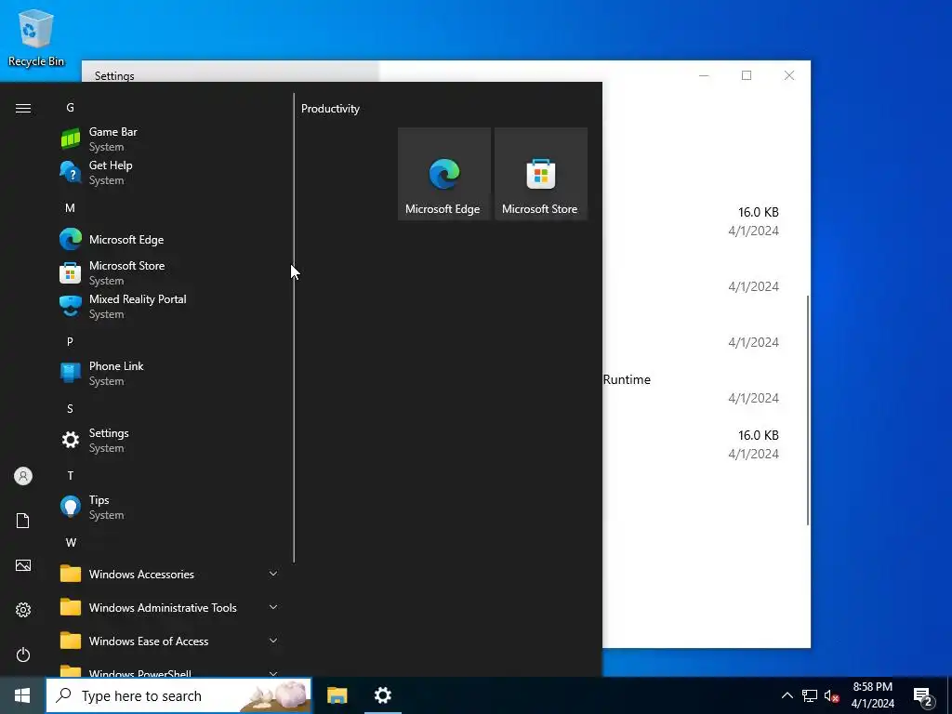Show hidden tray icons chevron
This screenshot has height=714, width=952.
(787, 695)
